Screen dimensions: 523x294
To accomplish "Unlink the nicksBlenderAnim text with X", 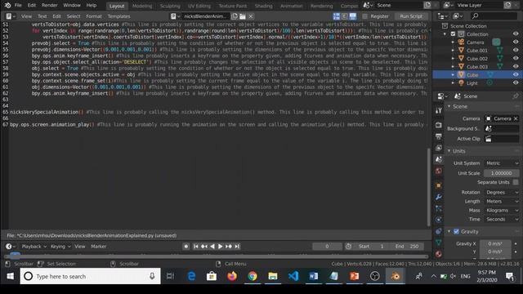I will click(x=251, y=16).
